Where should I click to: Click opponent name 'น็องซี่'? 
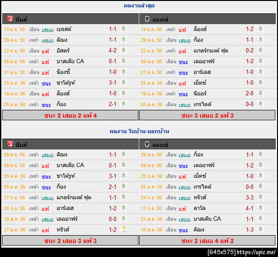(63, 72)
